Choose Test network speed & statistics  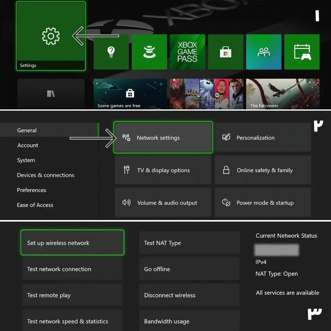click(72, 321)
